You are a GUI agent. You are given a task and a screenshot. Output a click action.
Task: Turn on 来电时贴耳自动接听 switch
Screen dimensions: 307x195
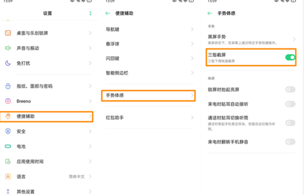[290, 104]
